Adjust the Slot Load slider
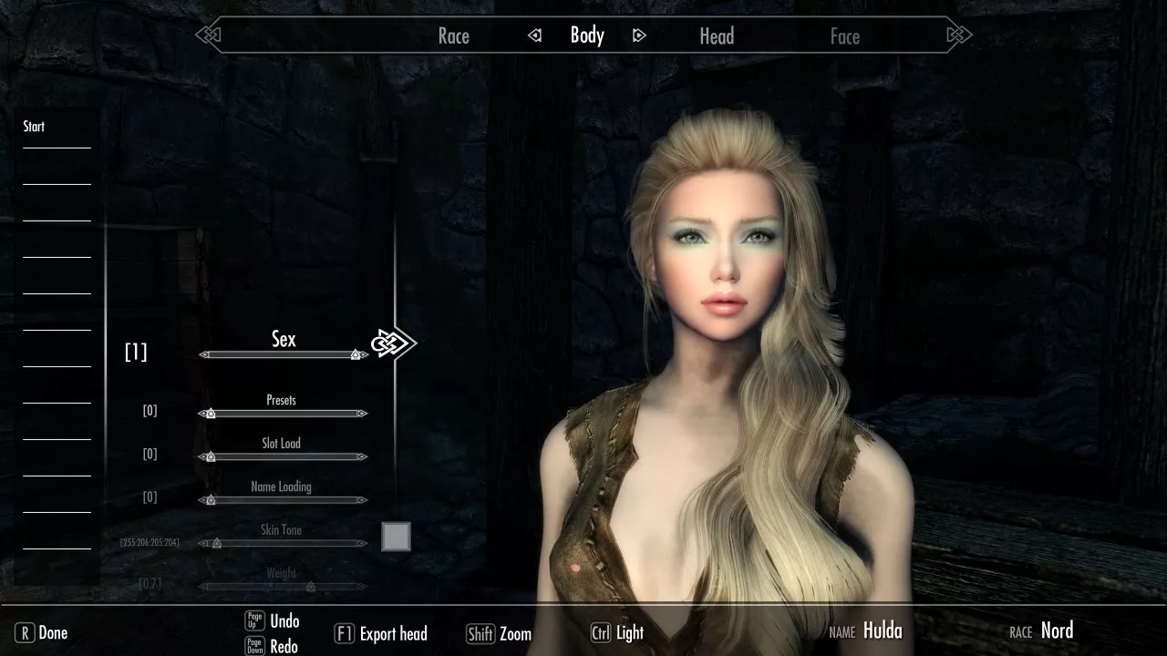This screenshot has height=656, width=1167. coord(283,456)
